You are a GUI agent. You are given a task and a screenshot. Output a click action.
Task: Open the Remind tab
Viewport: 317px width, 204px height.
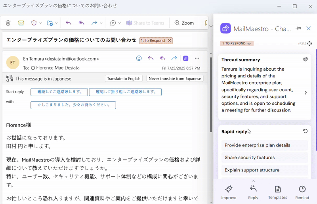click(302, 192)
